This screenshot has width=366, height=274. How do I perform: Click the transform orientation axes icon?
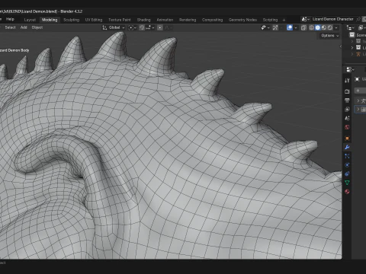click(x=104, y=27)
